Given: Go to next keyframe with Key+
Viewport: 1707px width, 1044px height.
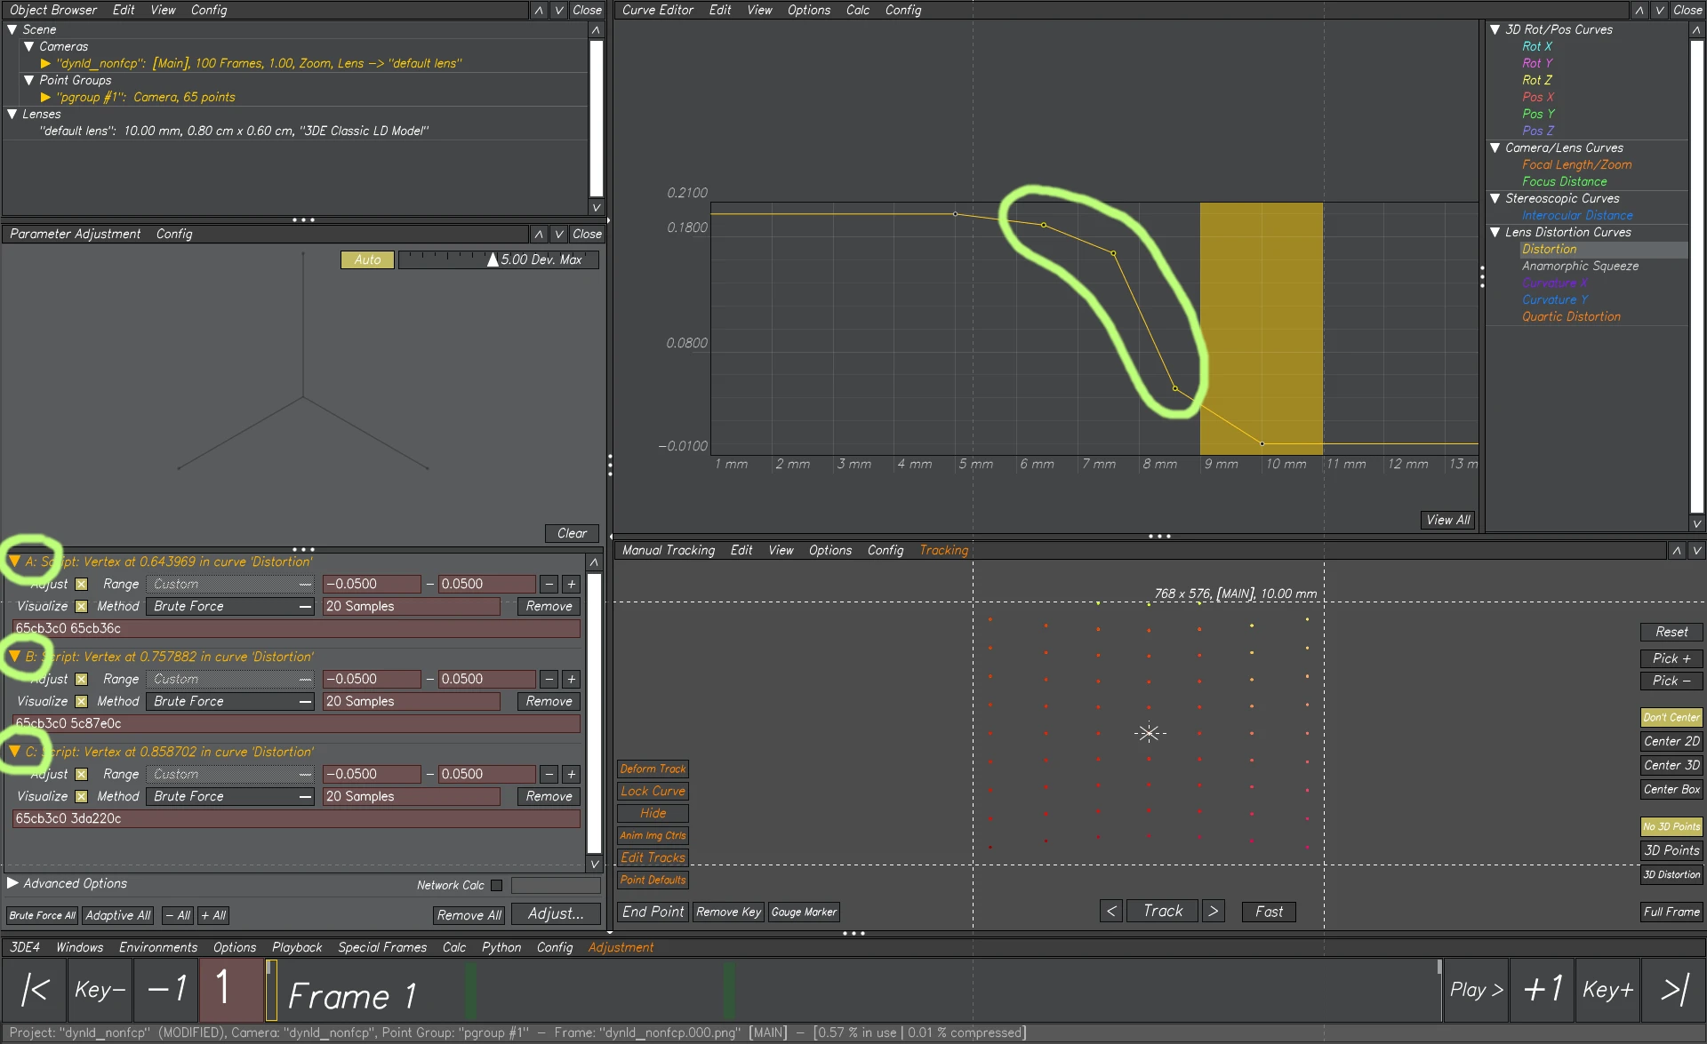Looking at the screenshot, I should pos(1607,989).
